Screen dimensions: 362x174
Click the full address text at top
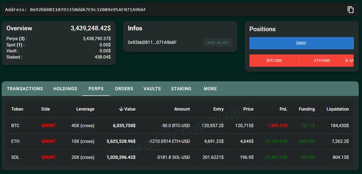(x=88, y=10)
